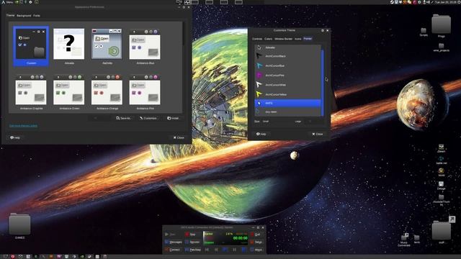Switch to the Background tab in Appearance Preferences
The image size is (461, 259).
pyautogui.click(x=24, y=16)
